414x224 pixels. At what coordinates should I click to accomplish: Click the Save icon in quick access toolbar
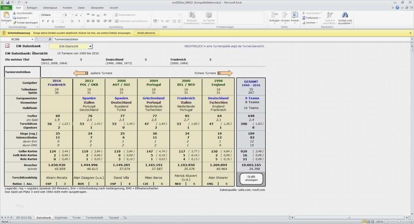(x=8, y=2)
